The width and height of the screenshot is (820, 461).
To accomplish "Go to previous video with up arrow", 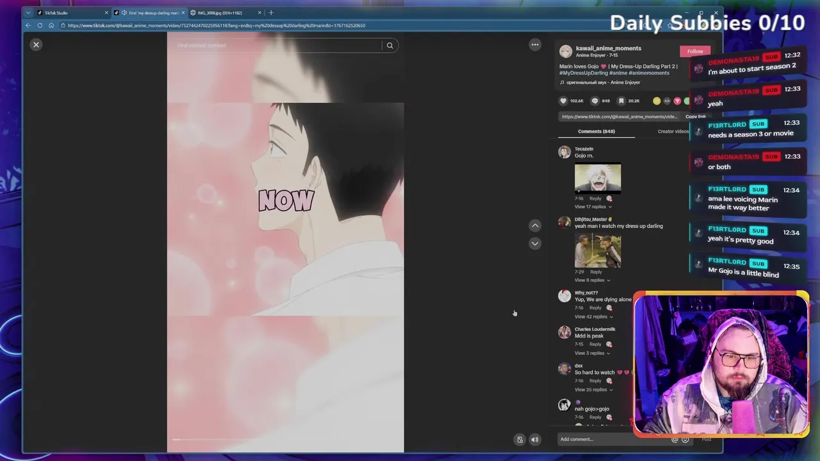I will click(x=535, y=225).
